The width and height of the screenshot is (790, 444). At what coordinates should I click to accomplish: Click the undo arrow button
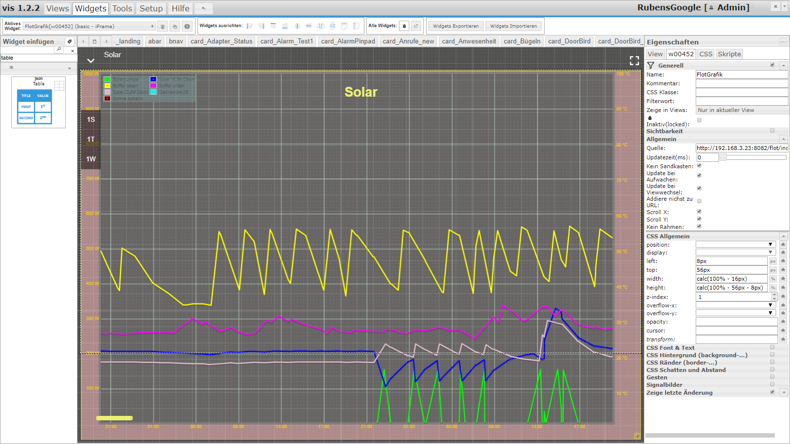(203, 8)
